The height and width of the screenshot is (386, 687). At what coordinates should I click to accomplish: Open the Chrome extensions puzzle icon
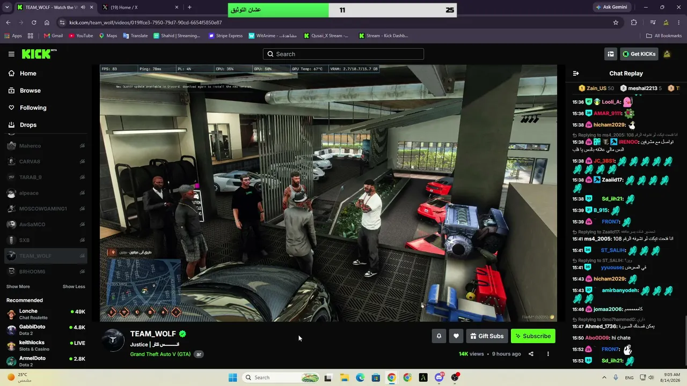(634, 23)
